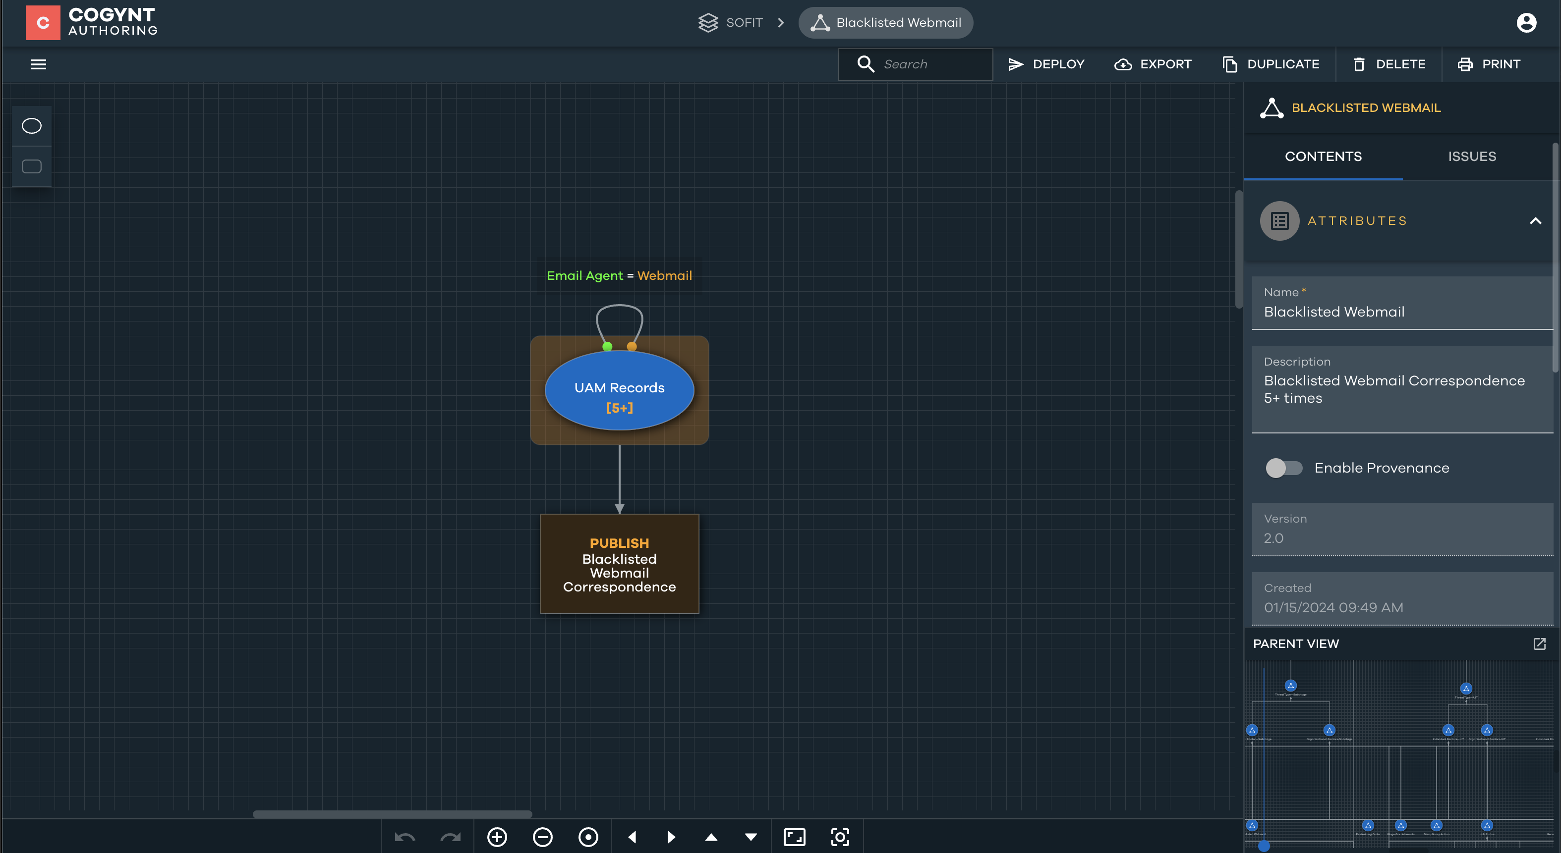
Task: Click the zoom in icon
Action: [497, 837]
